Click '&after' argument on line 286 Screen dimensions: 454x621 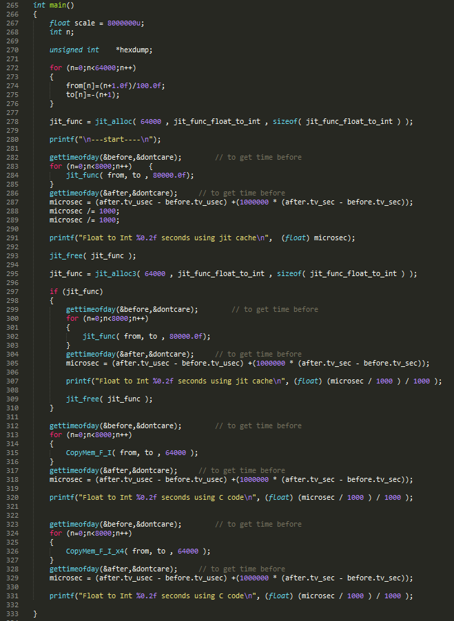click(x=115, y=193)
